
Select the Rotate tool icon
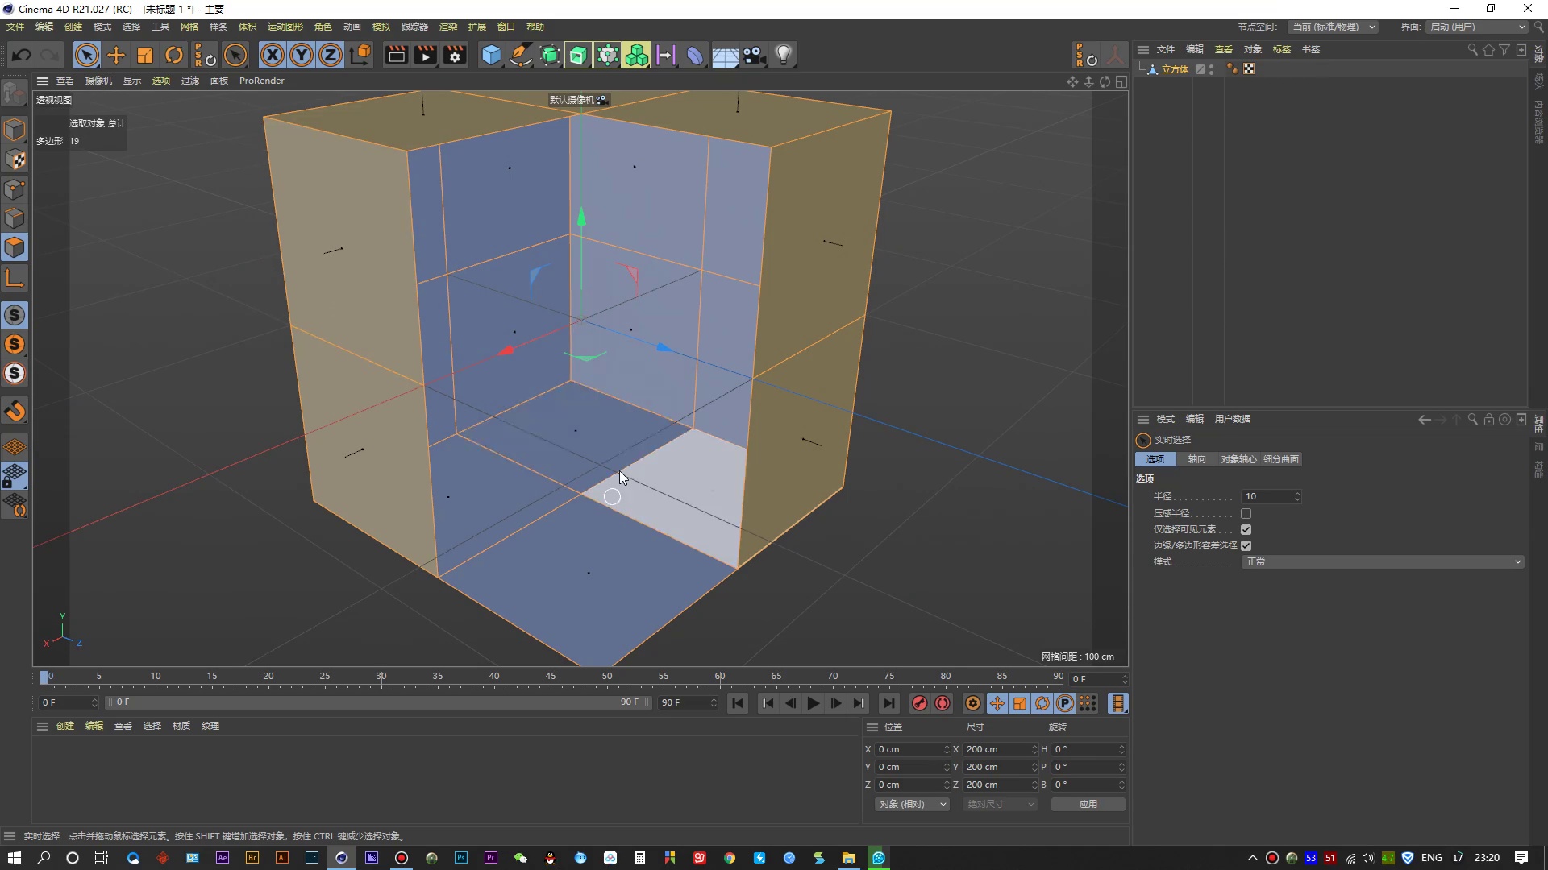coord(174,55)
